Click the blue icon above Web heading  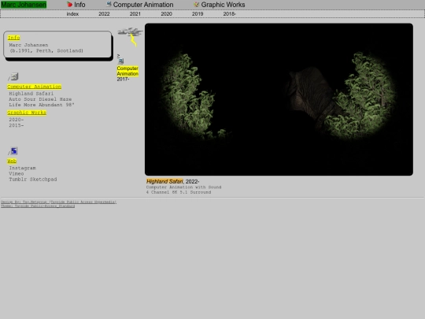tap(14, 150)
